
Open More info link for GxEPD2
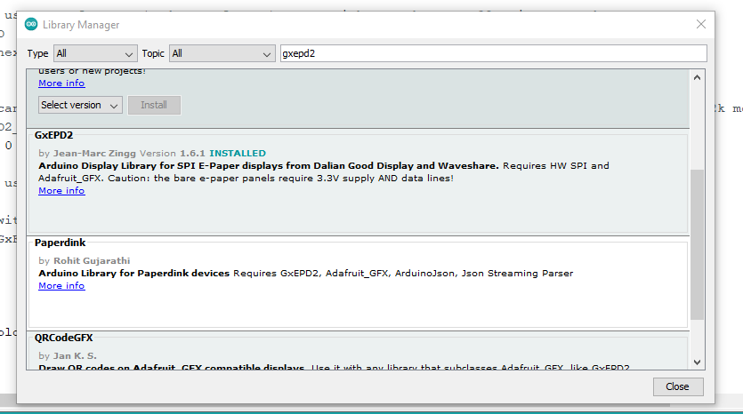point(61,191)
